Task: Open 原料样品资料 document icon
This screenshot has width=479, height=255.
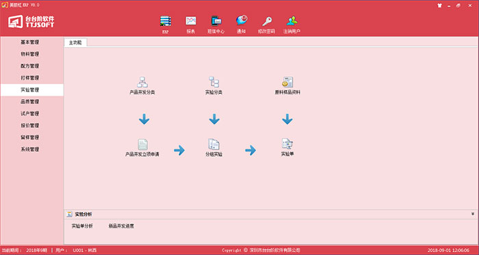Action: coord(287,82)
